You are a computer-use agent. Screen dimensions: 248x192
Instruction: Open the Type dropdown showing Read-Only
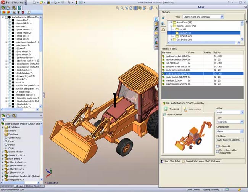tap(242, 122)
